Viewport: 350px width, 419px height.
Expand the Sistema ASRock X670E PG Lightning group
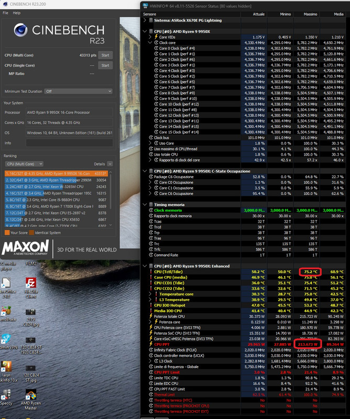point(145,20)
